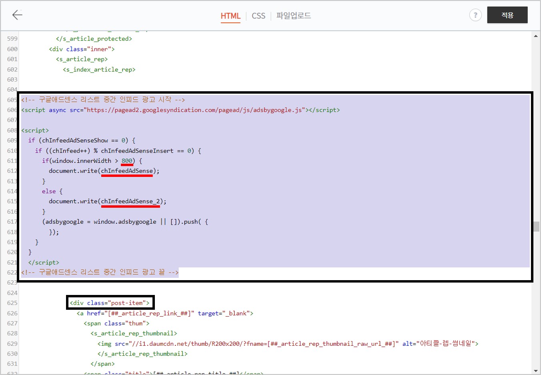Click the window.adsbygoogle push line

click(125, 222)
